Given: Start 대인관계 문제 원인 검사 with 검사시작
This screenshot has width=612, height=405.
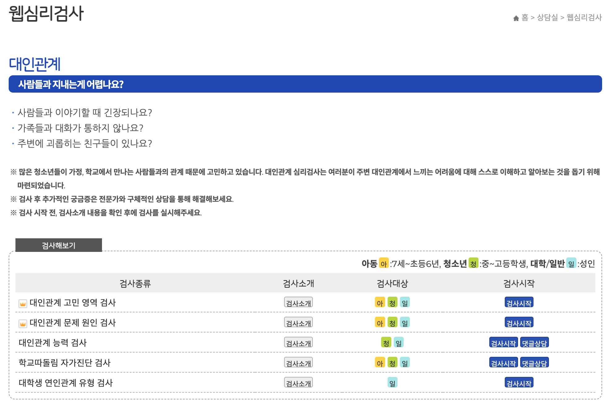Looking at the screenshot, I should (519, 323).
